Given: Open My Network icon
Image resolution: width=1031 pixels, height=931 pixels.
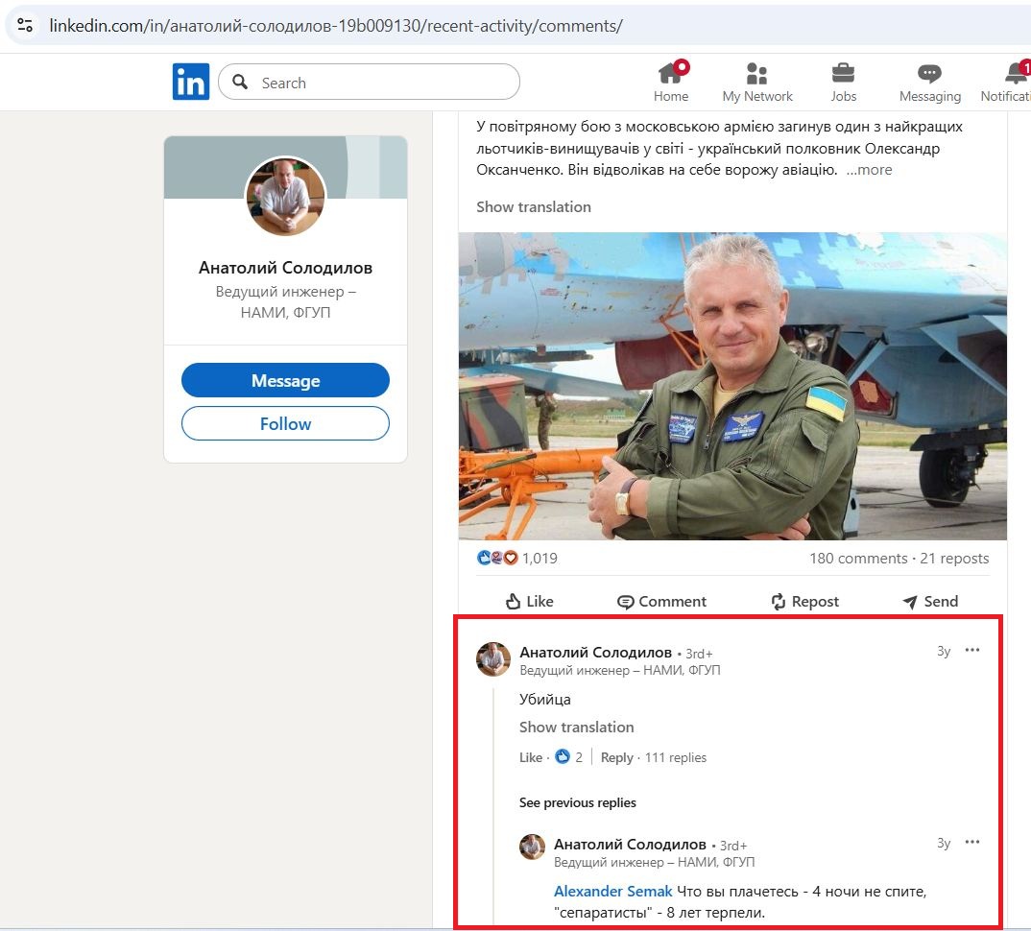Looking at the screenshot, I should coord(756,75).
